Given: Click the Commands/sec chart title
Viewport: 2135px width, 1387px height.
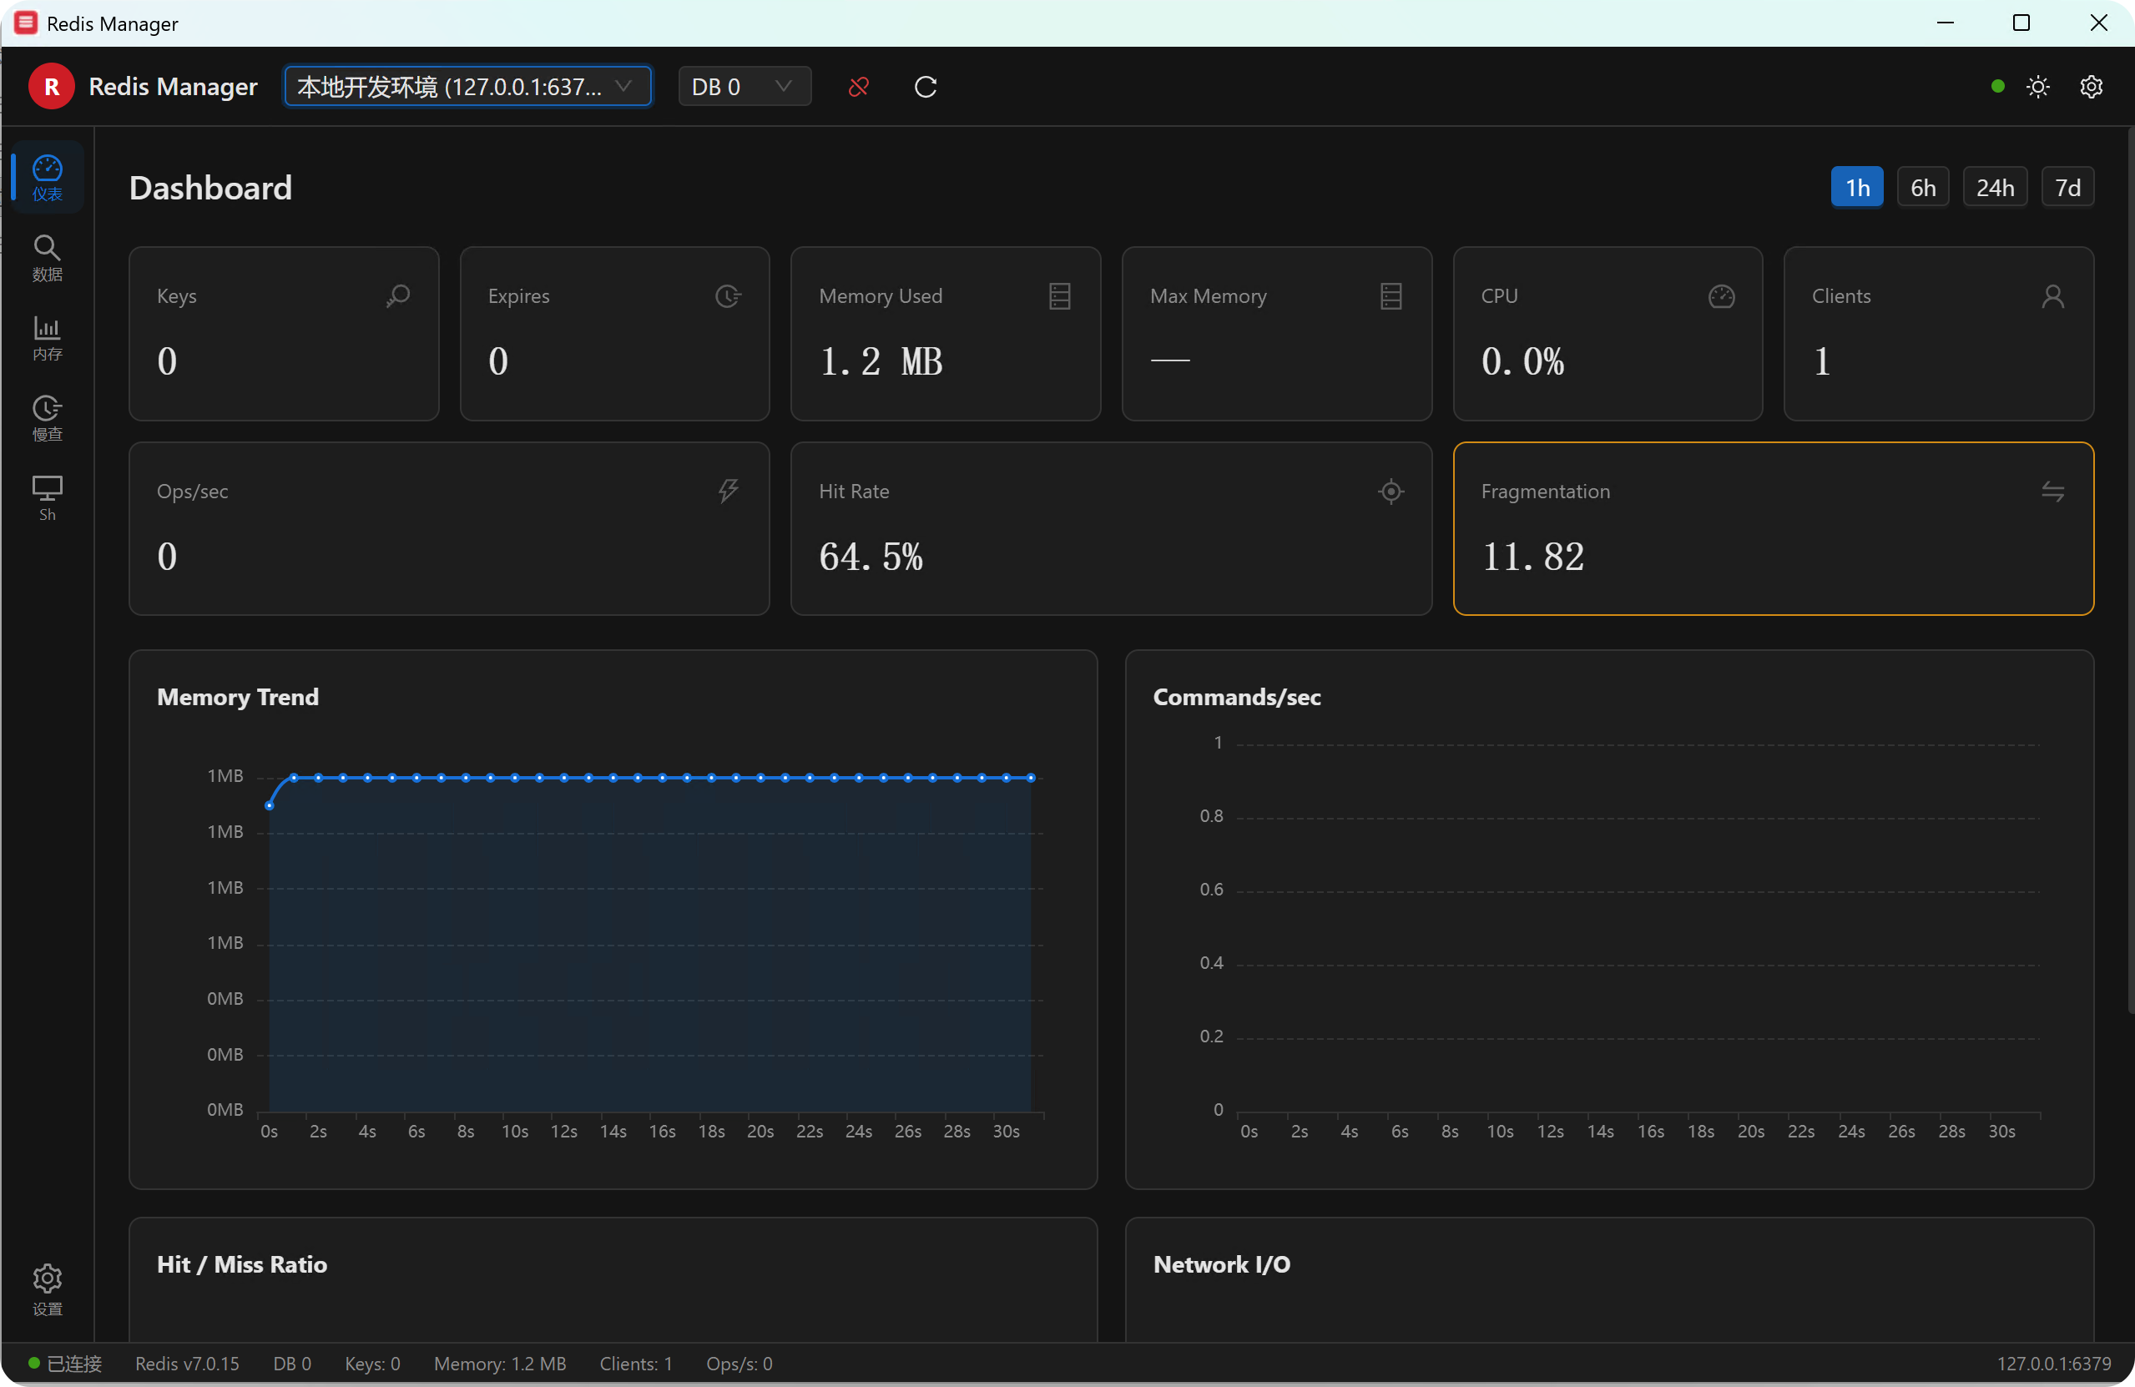Looking at the screenshot, I should (x=1236, y=697).
